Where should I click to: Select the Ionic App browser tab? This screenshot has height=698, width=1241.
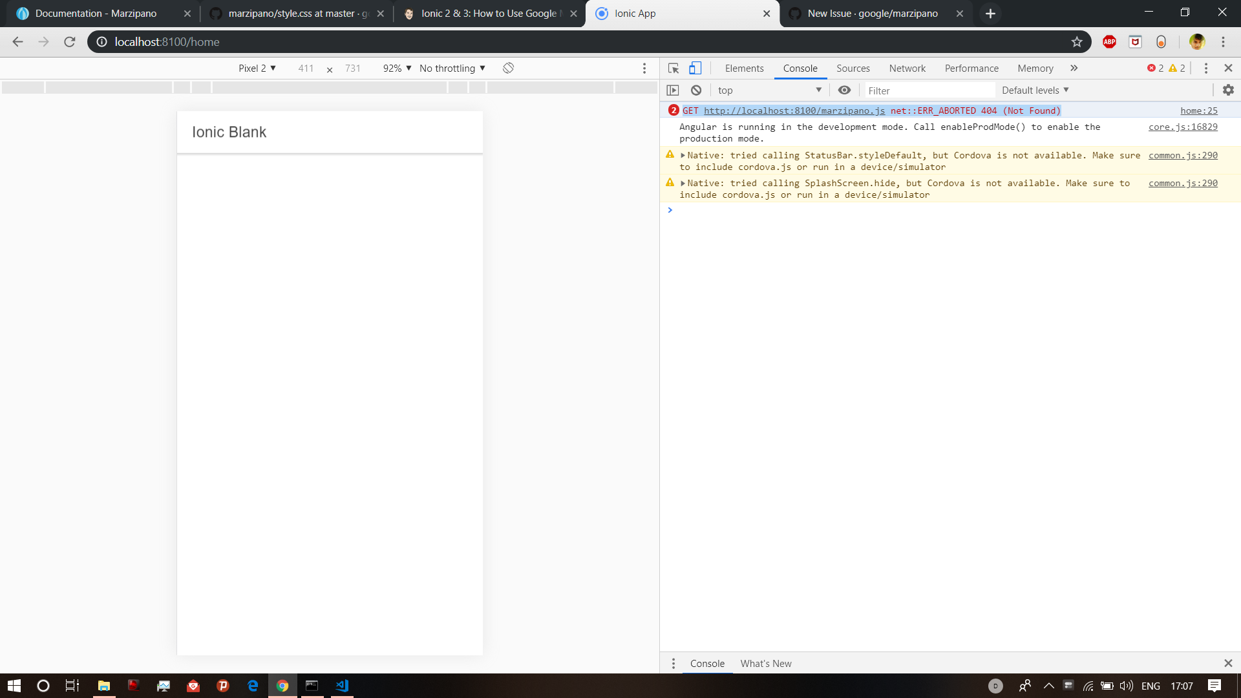coord(659,13)
